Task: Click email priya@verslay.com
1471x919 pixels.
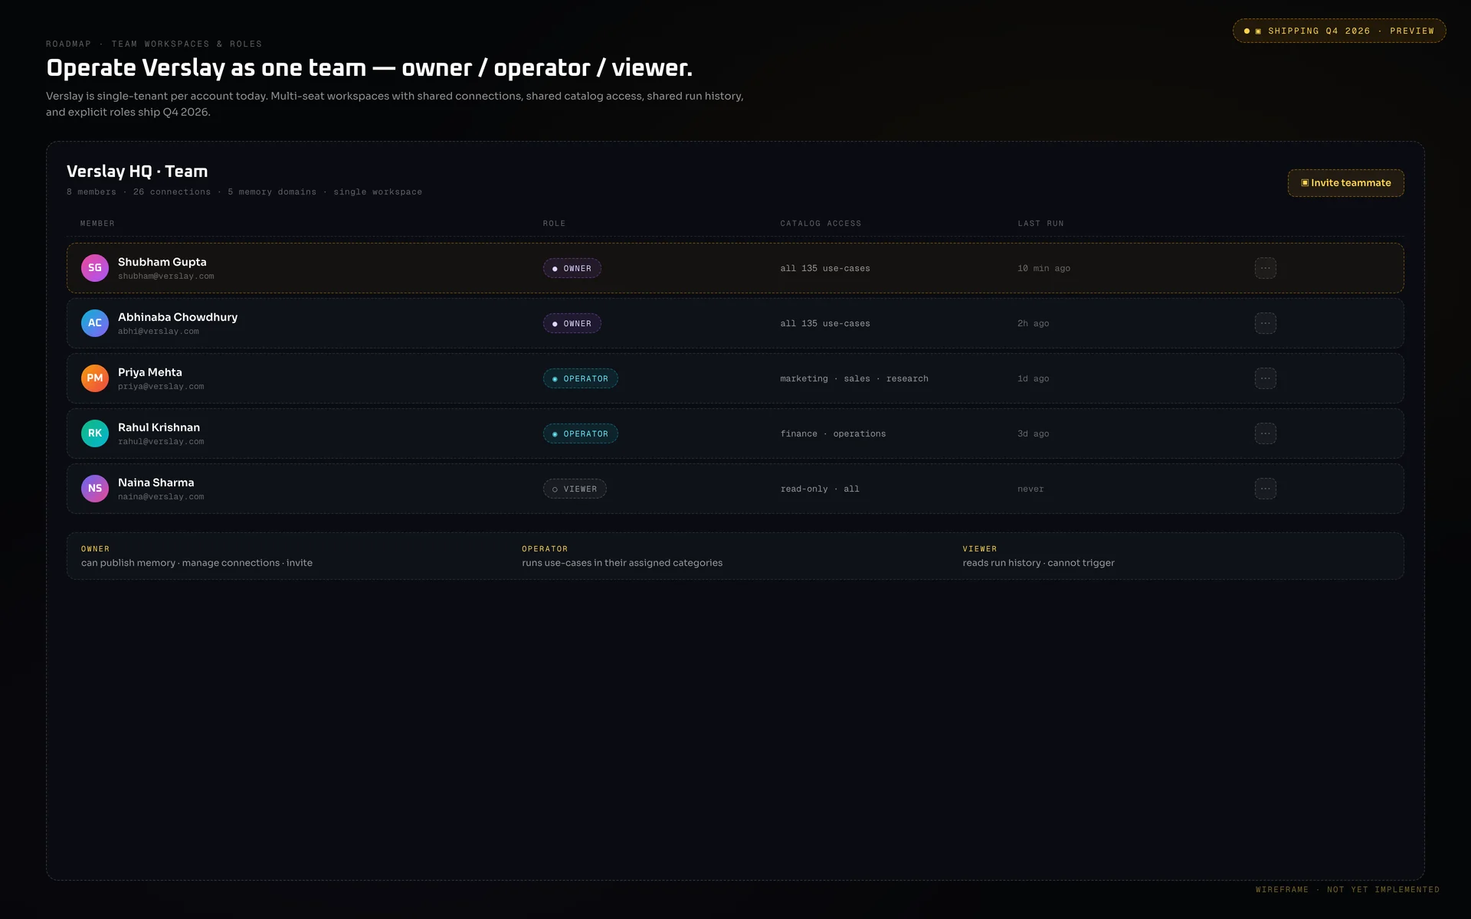Action: [x=161, y=387]
